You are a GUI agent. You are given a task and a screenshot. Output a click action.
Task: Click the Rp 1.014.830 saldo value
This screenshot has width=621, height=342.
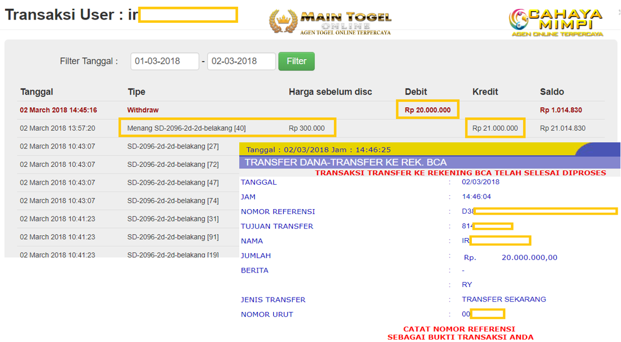pyautogui.click(x=563, y=110)
